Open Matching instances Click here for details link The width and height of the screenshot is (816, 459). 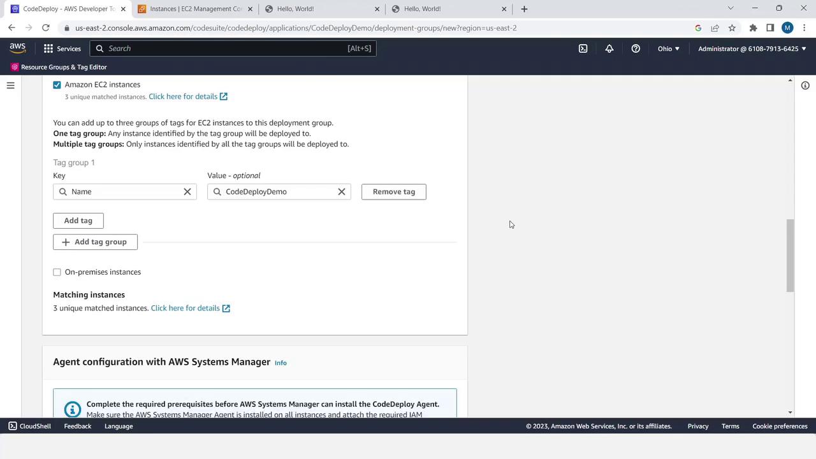(x=191, y=309)
